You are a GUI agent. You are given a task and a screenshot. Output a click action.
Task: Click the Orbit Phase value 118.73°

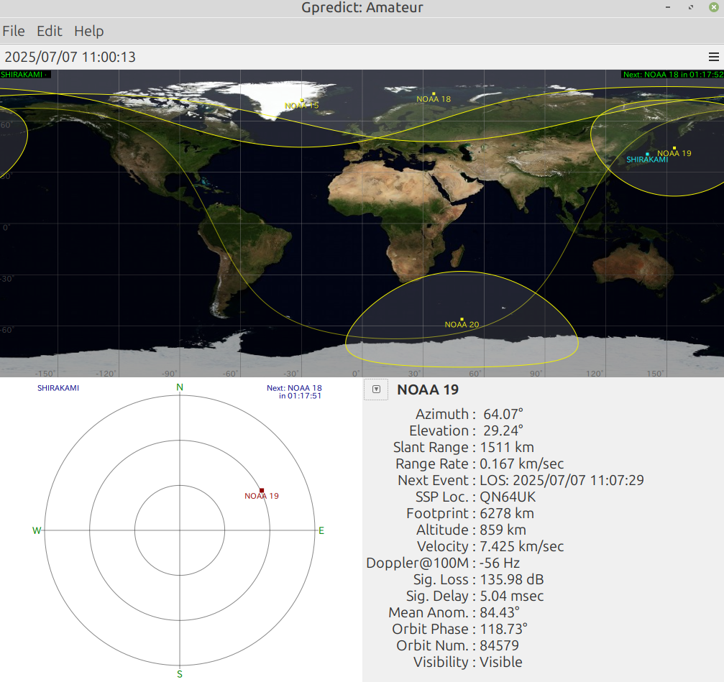(x=504, y=629)
